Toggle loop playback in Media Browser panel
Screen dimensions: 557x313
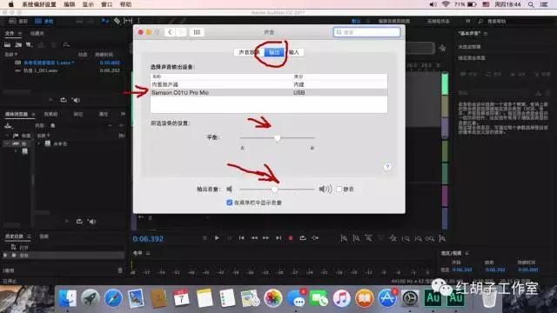click(79, 222)
